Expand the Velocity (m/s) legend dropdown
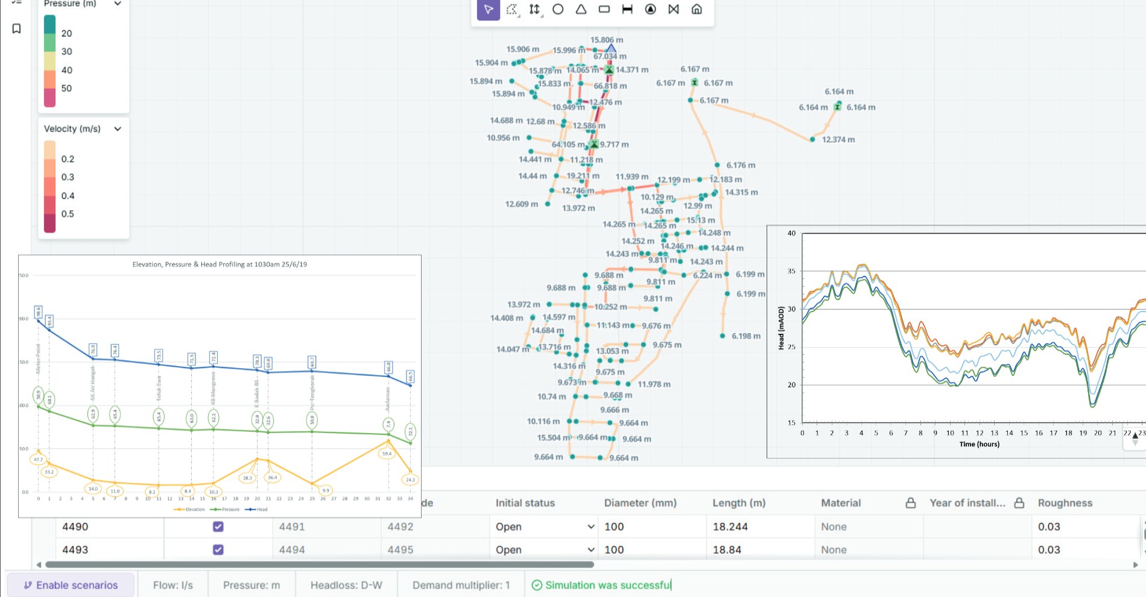 point(118,128)
